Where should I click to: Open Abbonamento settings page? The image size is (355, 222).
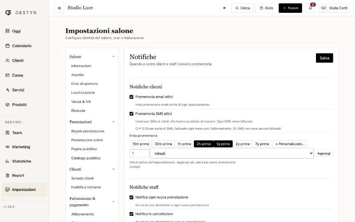coord(83,214)
